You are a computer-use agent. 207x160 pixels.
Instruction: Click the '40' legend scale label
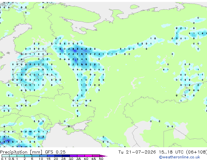click(86, 159)
